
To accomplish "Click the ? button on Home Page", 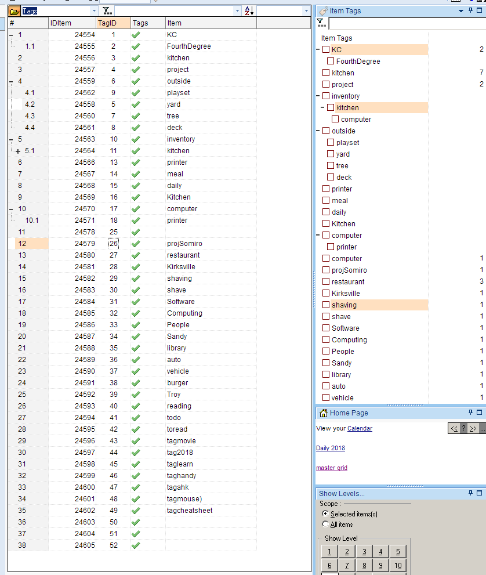I will coord(463,428).
